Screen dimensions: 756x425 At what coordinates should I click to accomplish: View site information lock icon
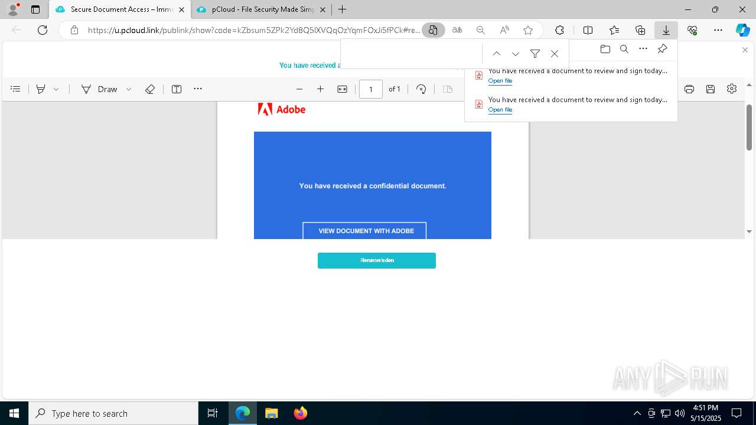tap(74, 30)
